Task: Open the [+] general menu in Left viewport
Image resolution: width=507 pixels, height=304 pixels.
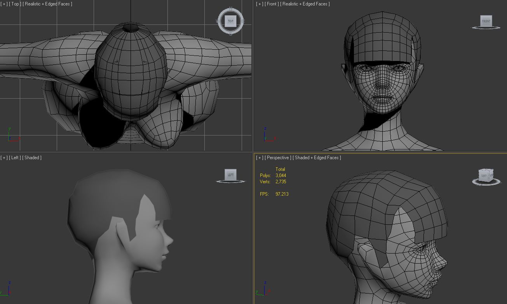Action: pyautogui.click(x=4, y=158)
